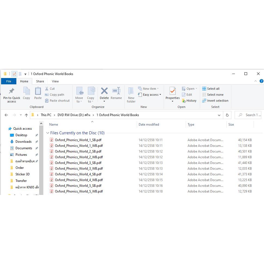Click Copy path command
This screenshot has height=264, width=264.
tap(55, 95)
